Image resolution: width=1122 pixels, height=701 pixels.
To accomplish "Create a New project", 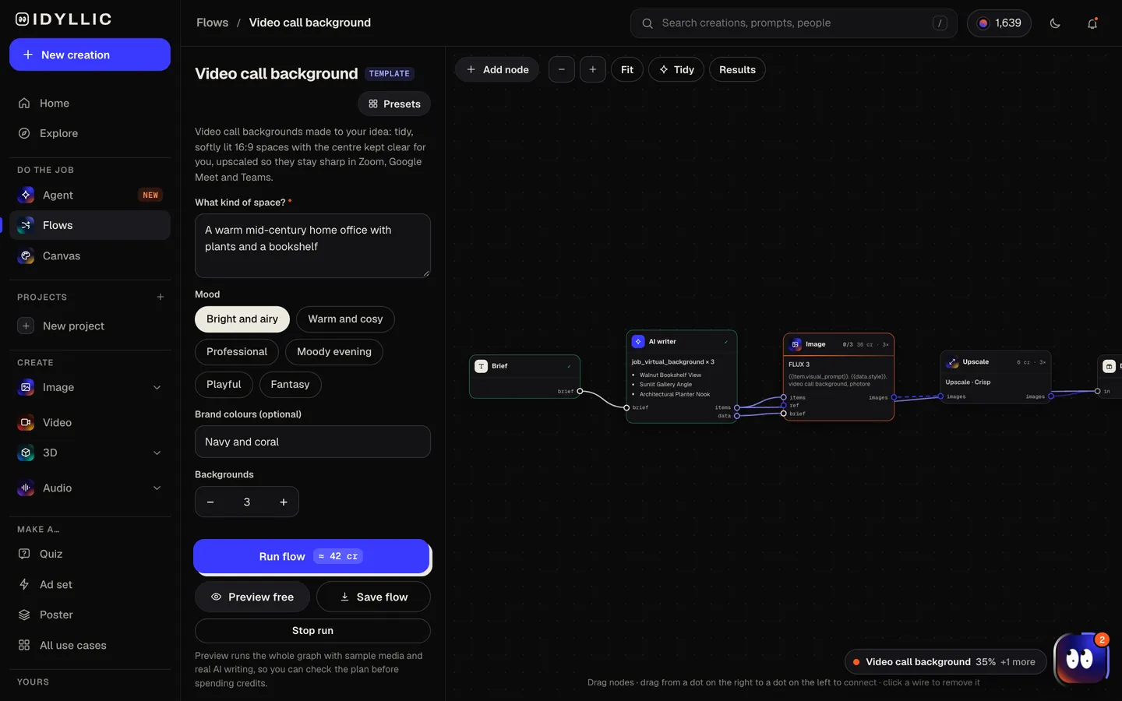I will click(90, 326).
